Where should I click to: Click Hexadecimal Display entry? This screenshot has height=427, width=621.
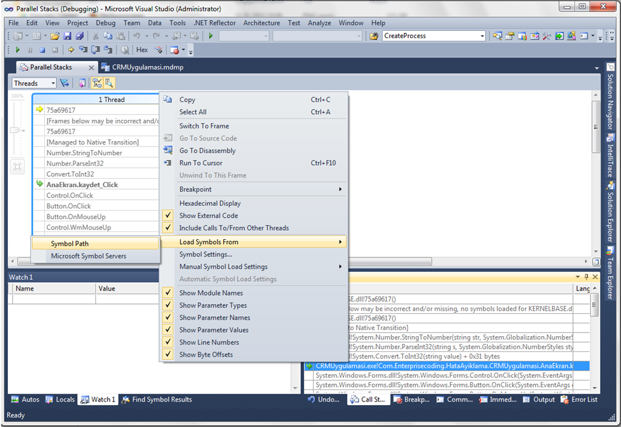pyautogui.click(x=210, y=204)
